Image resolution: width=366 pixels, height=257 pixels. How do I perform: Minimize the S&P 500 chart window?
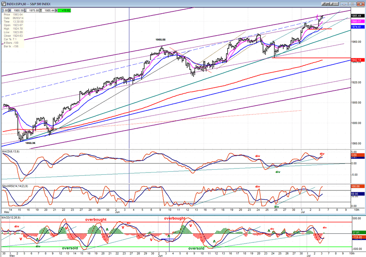[344, 4]
